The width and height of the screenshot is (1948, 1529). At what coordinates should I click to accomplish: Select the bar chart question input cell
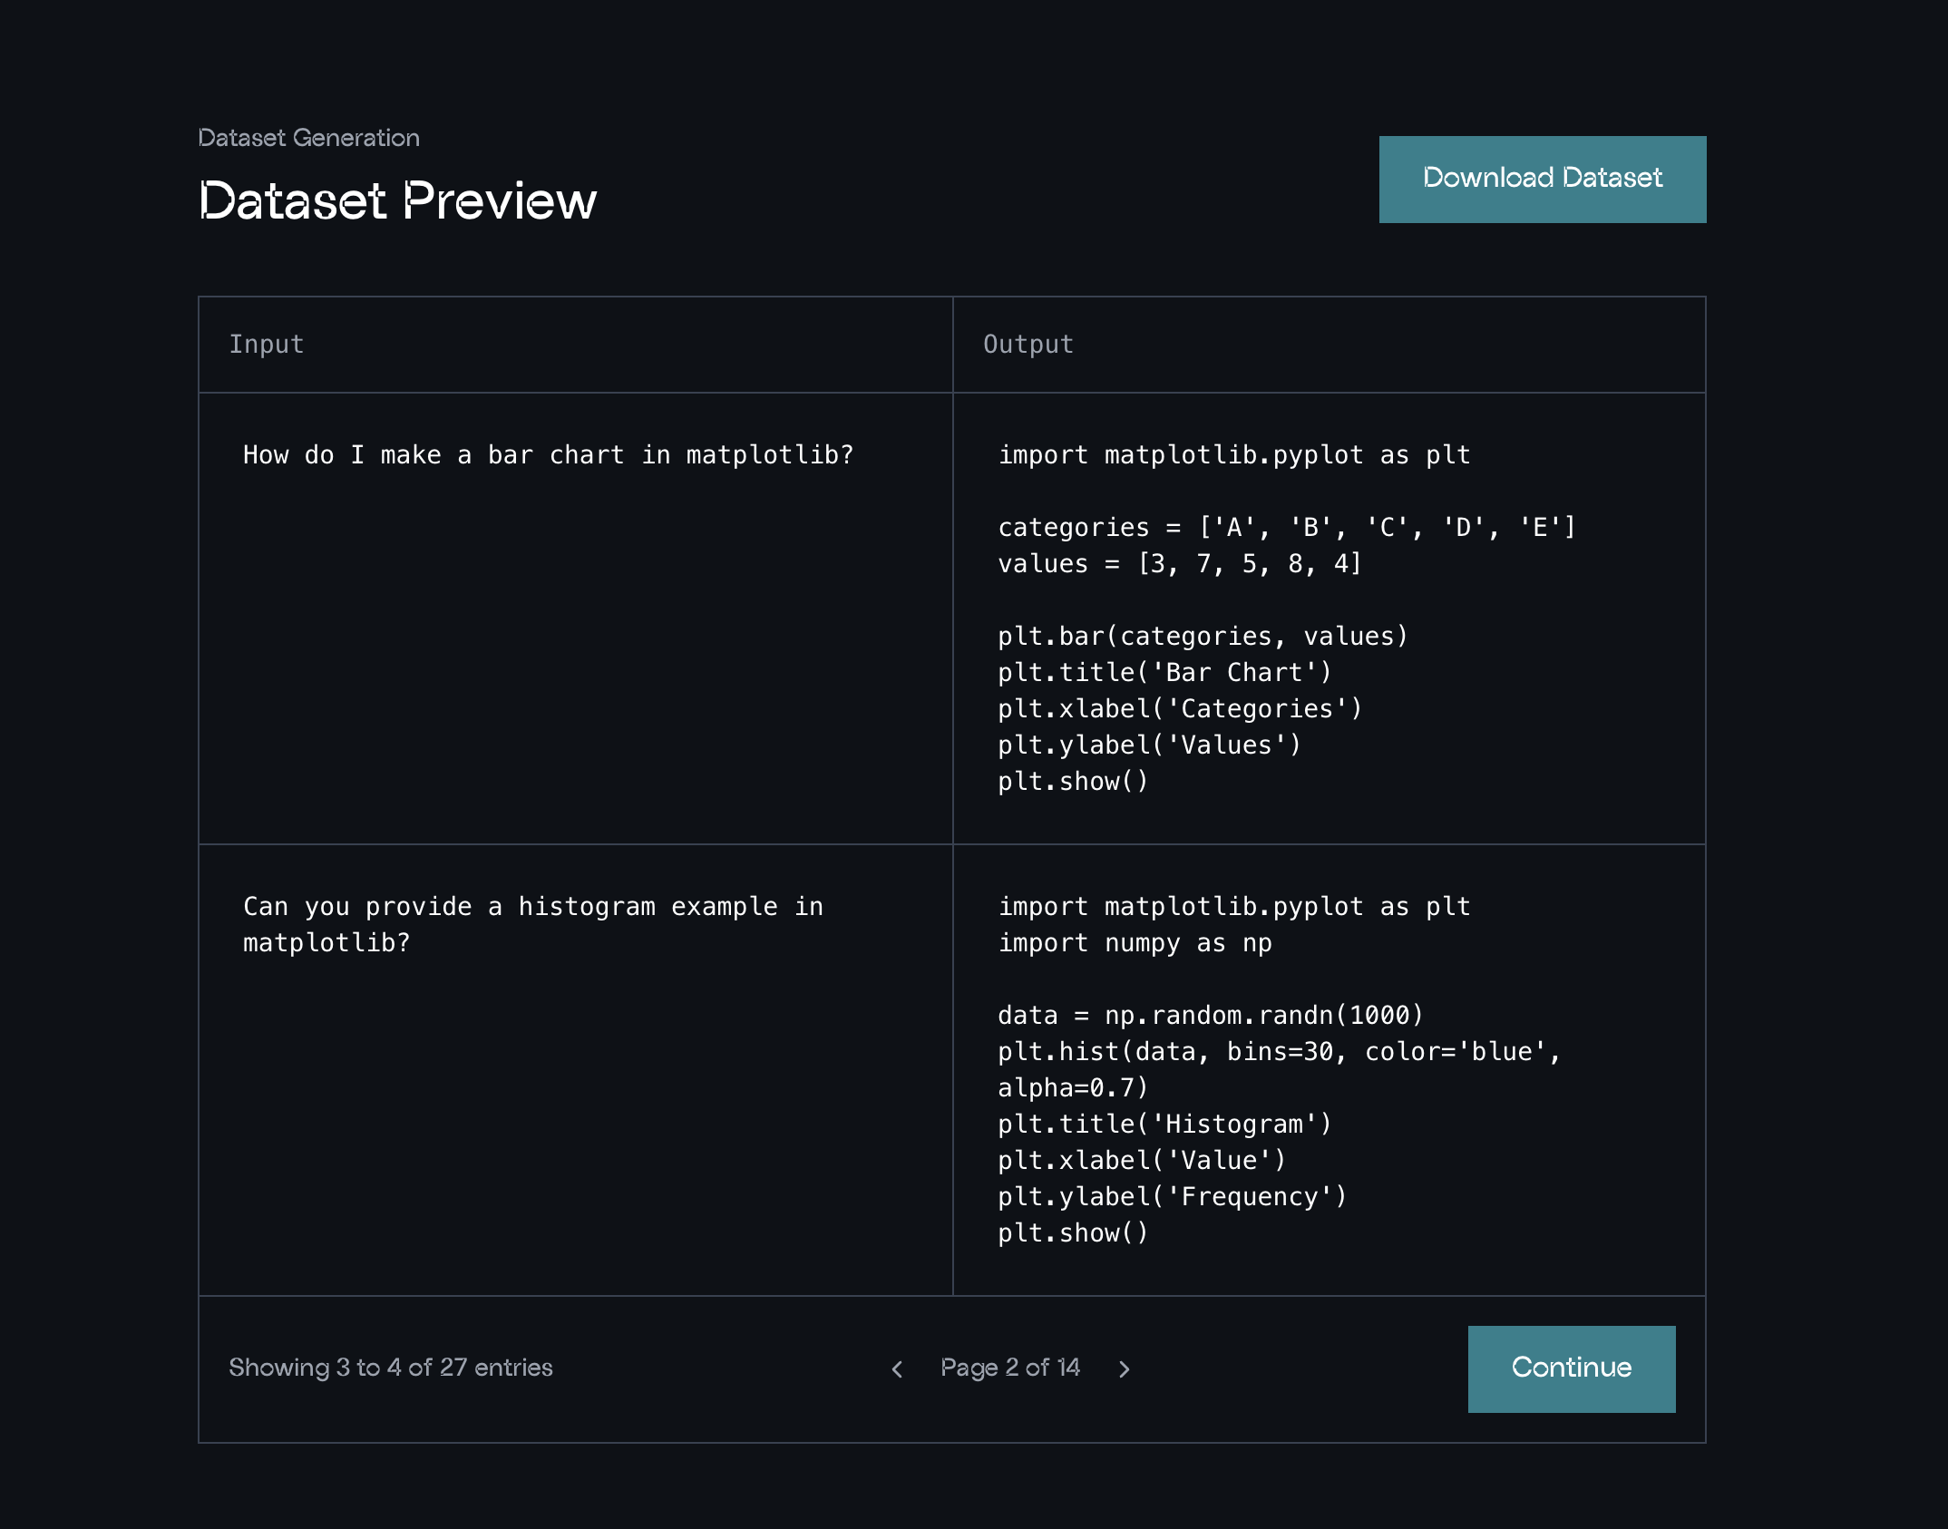click(548, 455)
